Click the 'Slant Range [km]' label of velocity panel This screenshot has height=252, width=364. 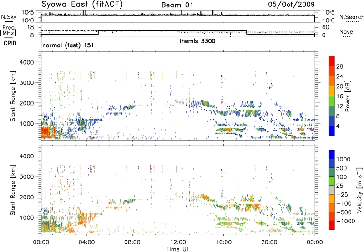coord(13,190)
